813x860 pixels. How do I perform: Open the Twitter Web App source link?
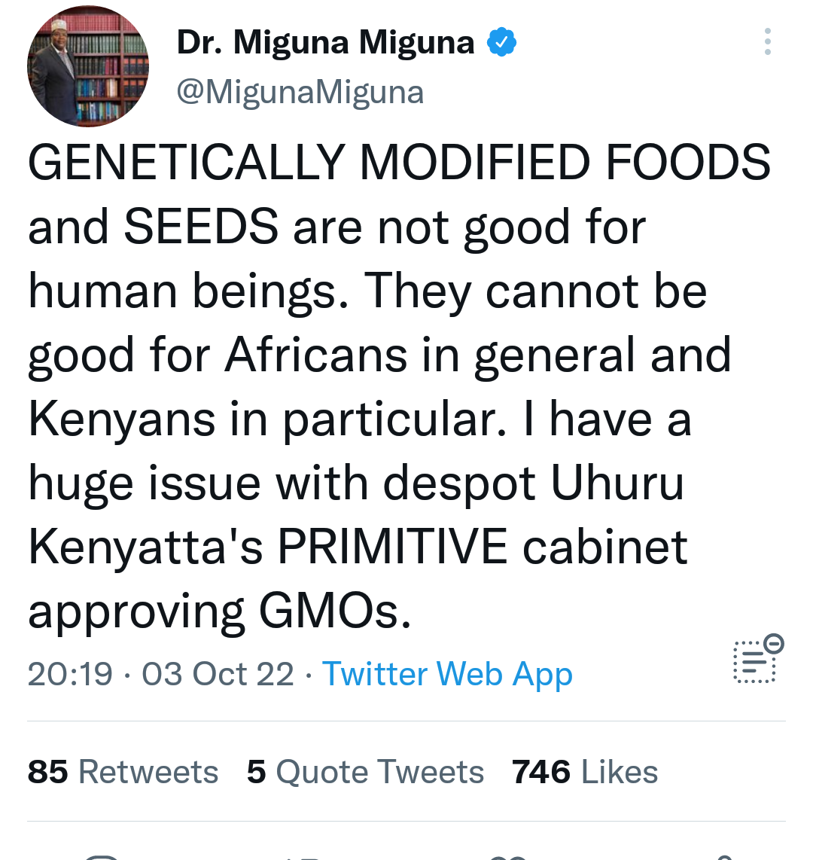[447, 673]
